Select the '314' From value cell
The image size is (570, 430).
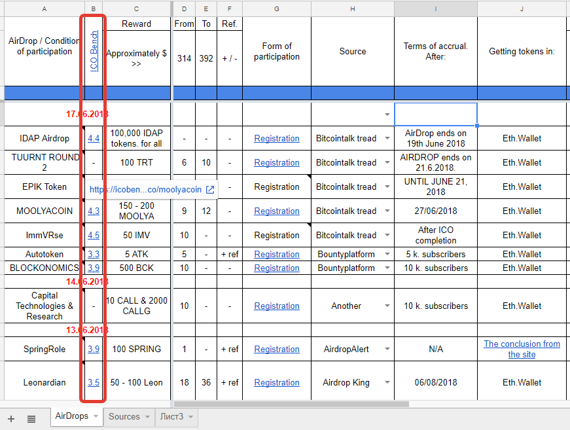point(184,58)
